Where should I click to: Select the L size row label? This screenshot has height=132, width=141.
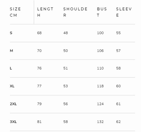click(x=11, y=68)
